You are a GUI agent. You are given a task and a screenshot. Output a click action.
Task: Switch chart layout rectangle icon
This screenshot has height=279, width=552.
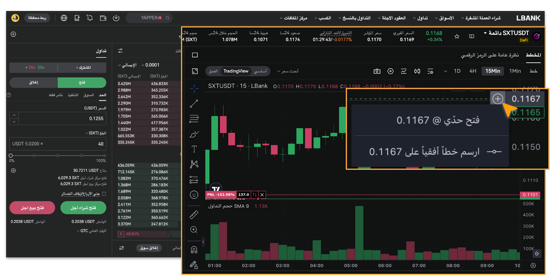pos(195,55)
